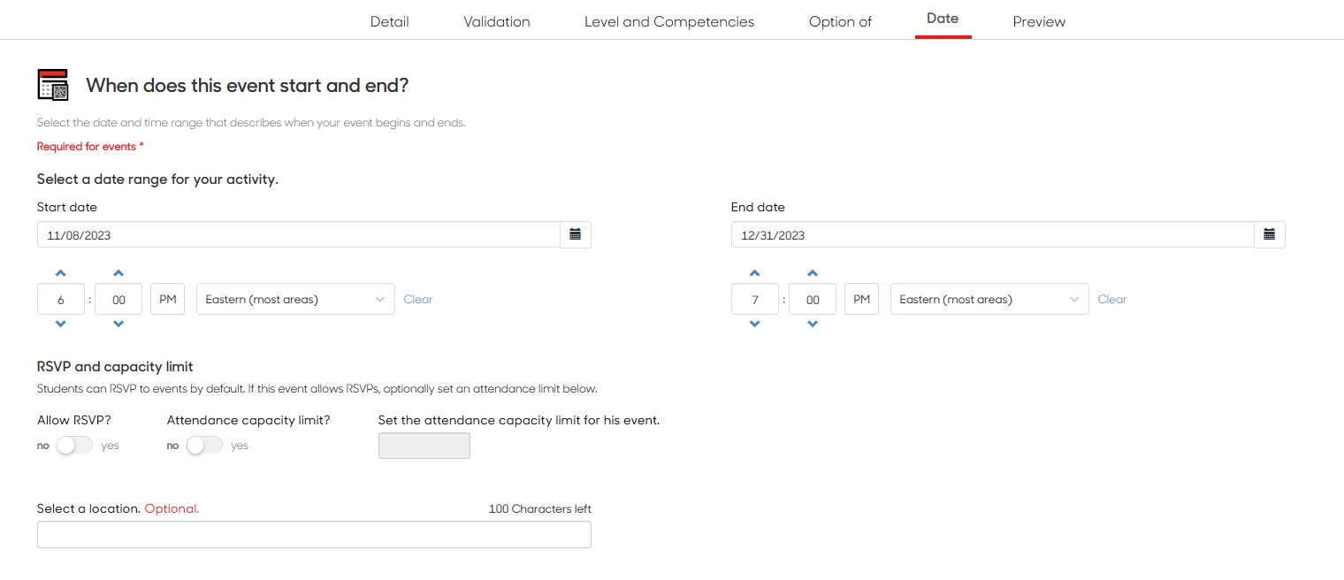1344x580 pixels.
Task: Decrease the start time hour
Action: [61, 324]
